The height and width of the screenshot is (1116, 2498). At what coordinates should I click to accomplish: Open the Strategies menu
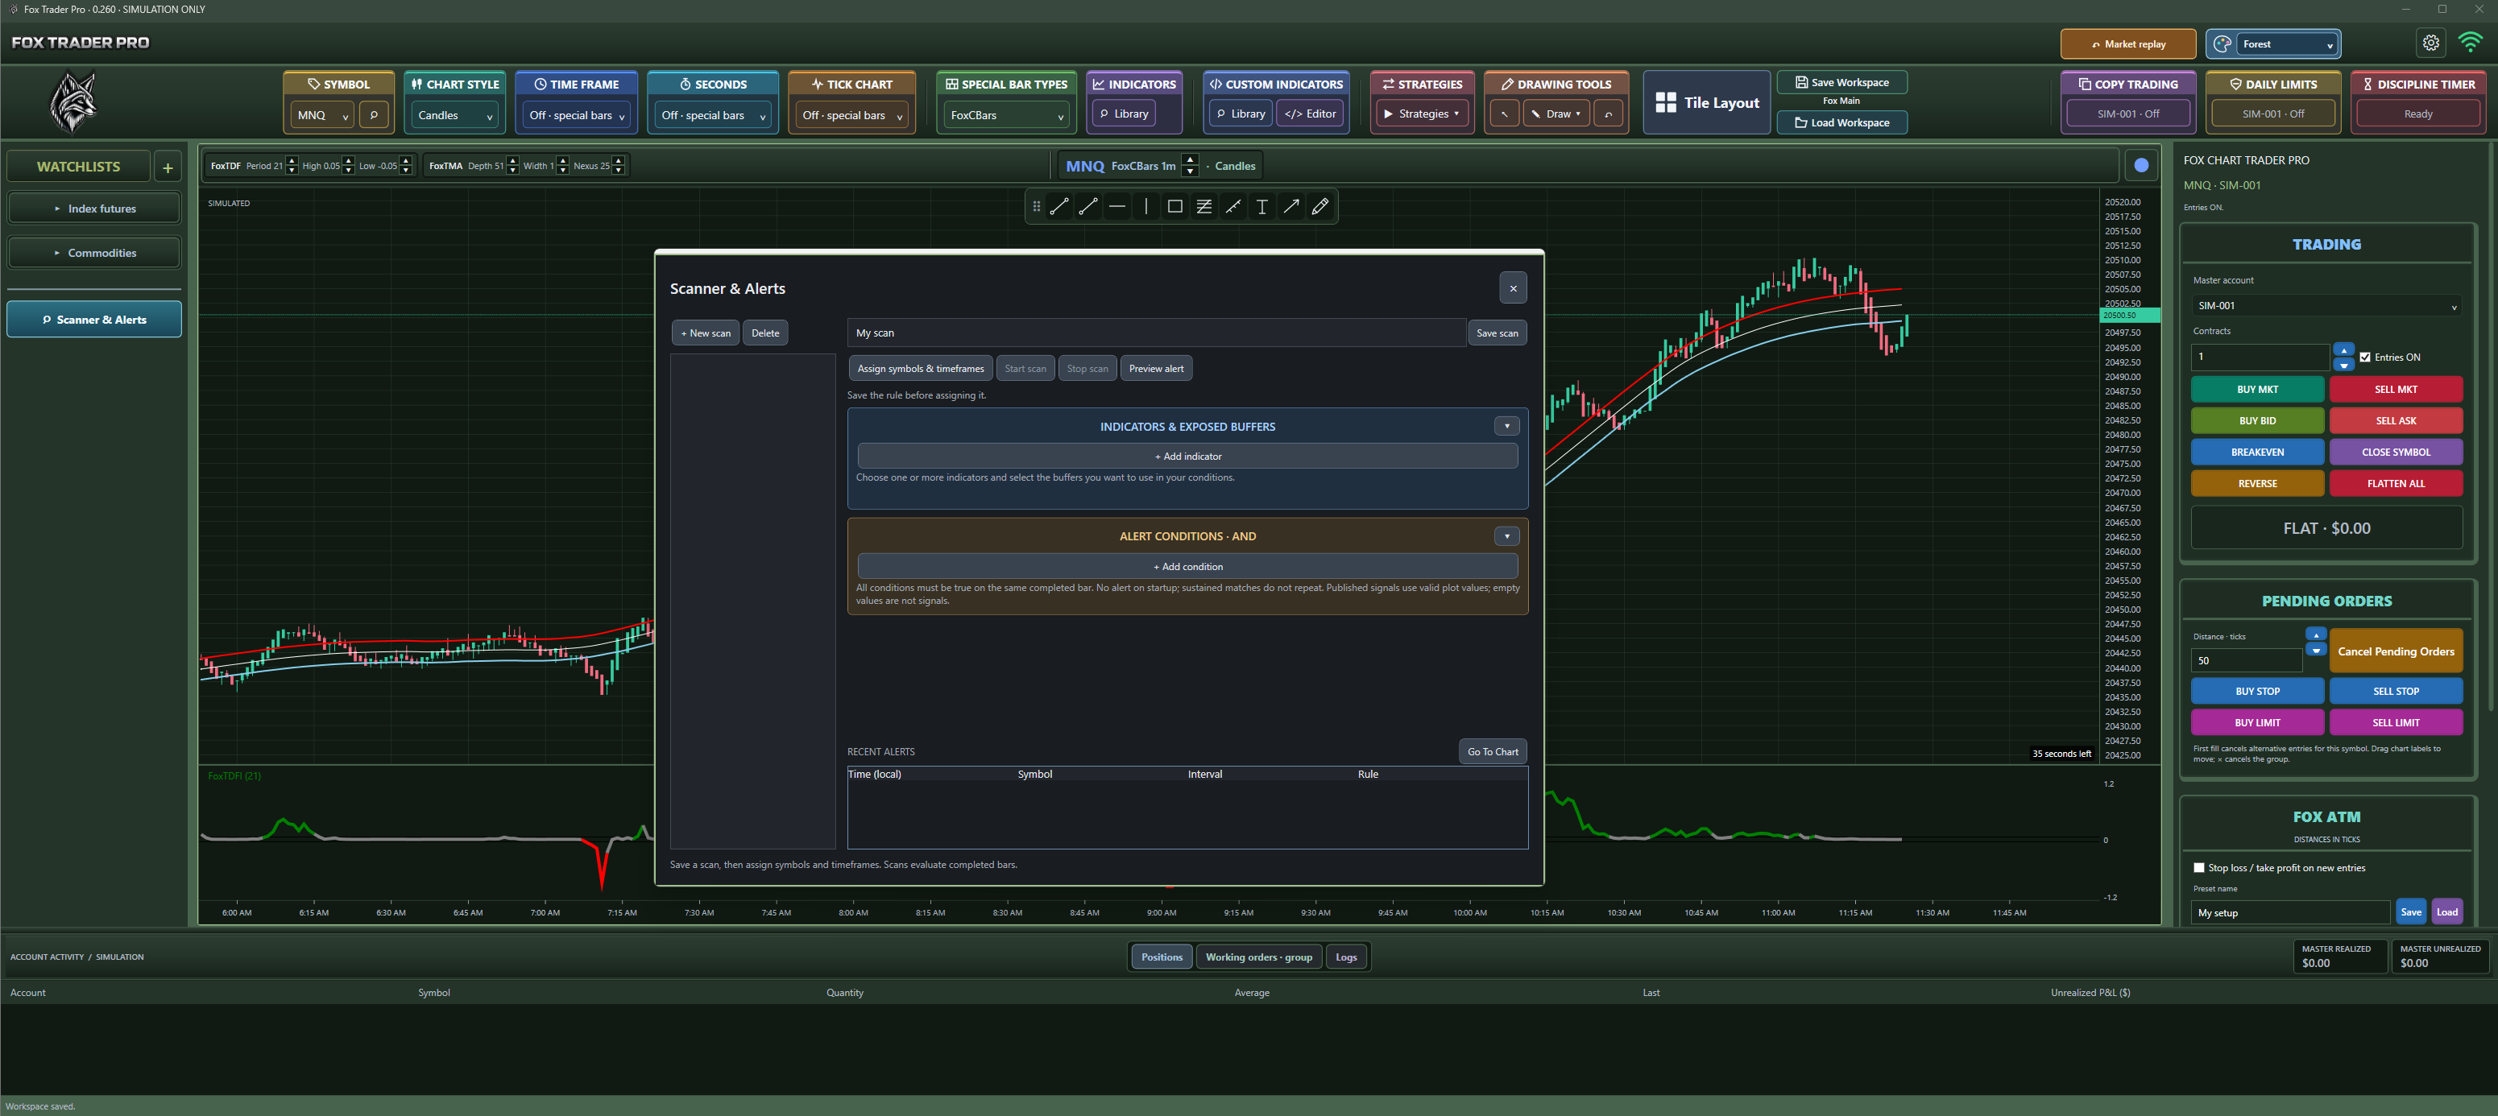point(1422,114)
